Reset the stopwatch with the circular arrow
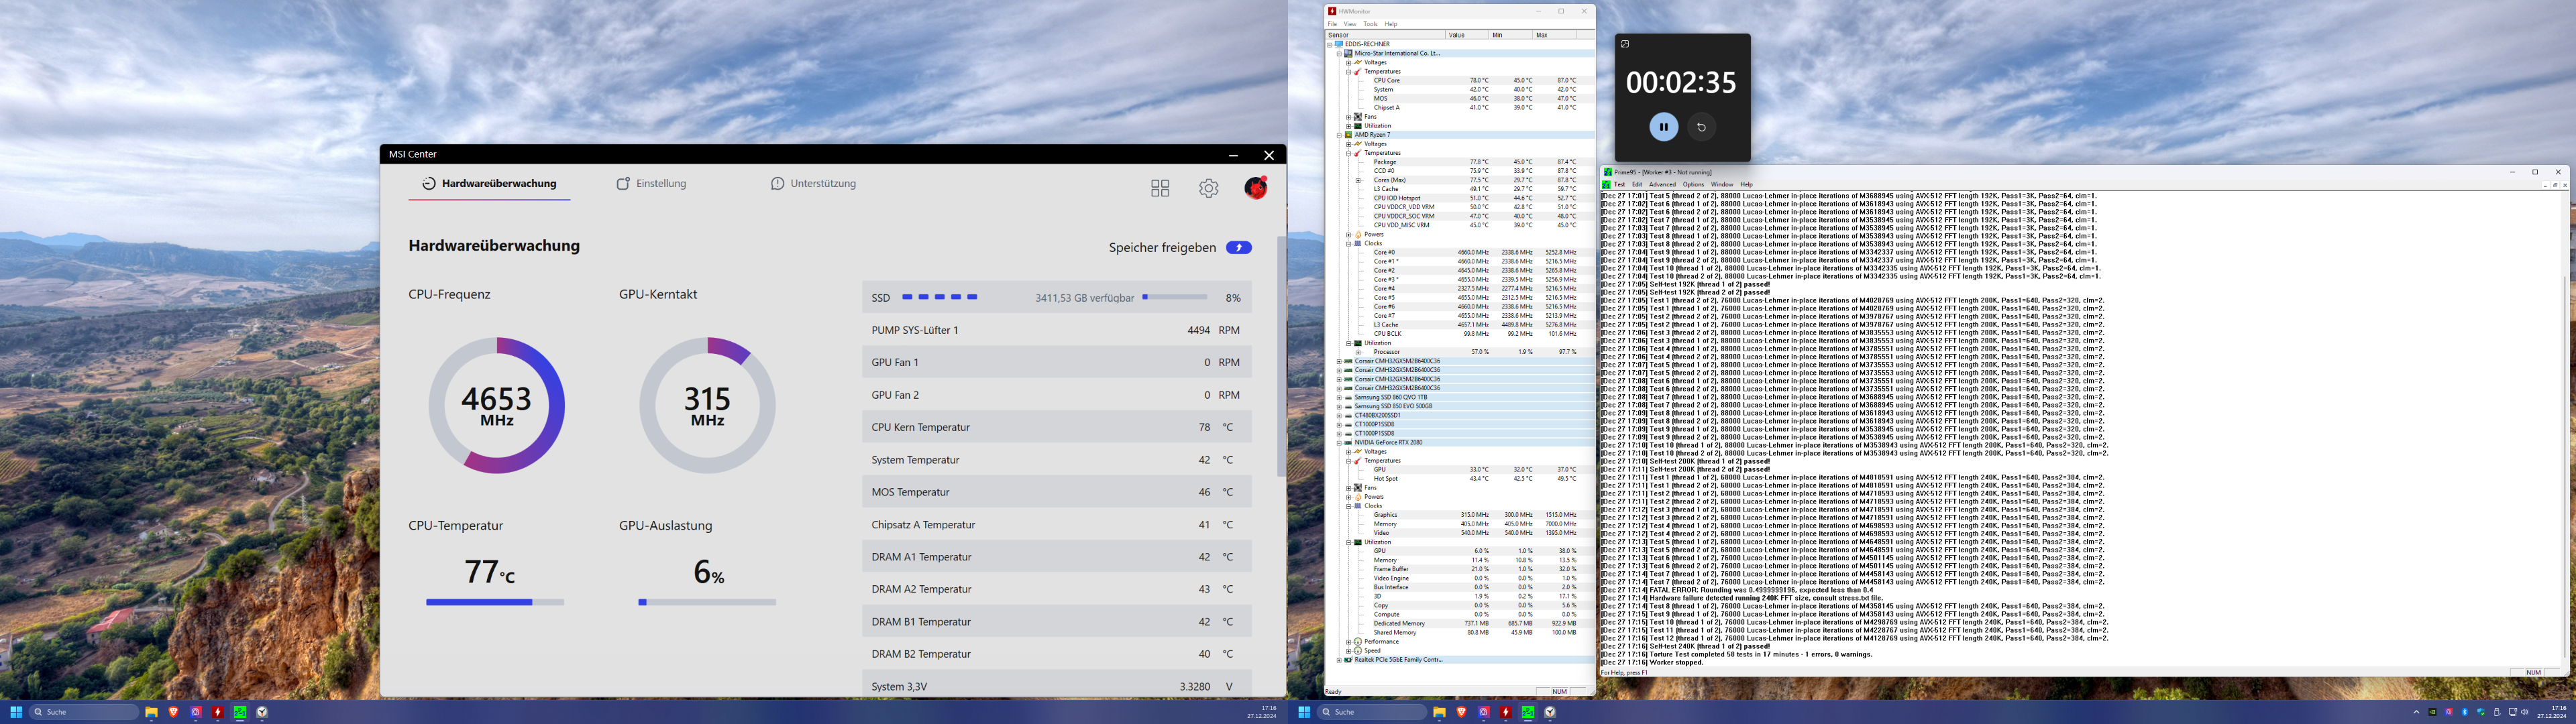This screenshot has height=724, width=2576. tap(1701, 127)
